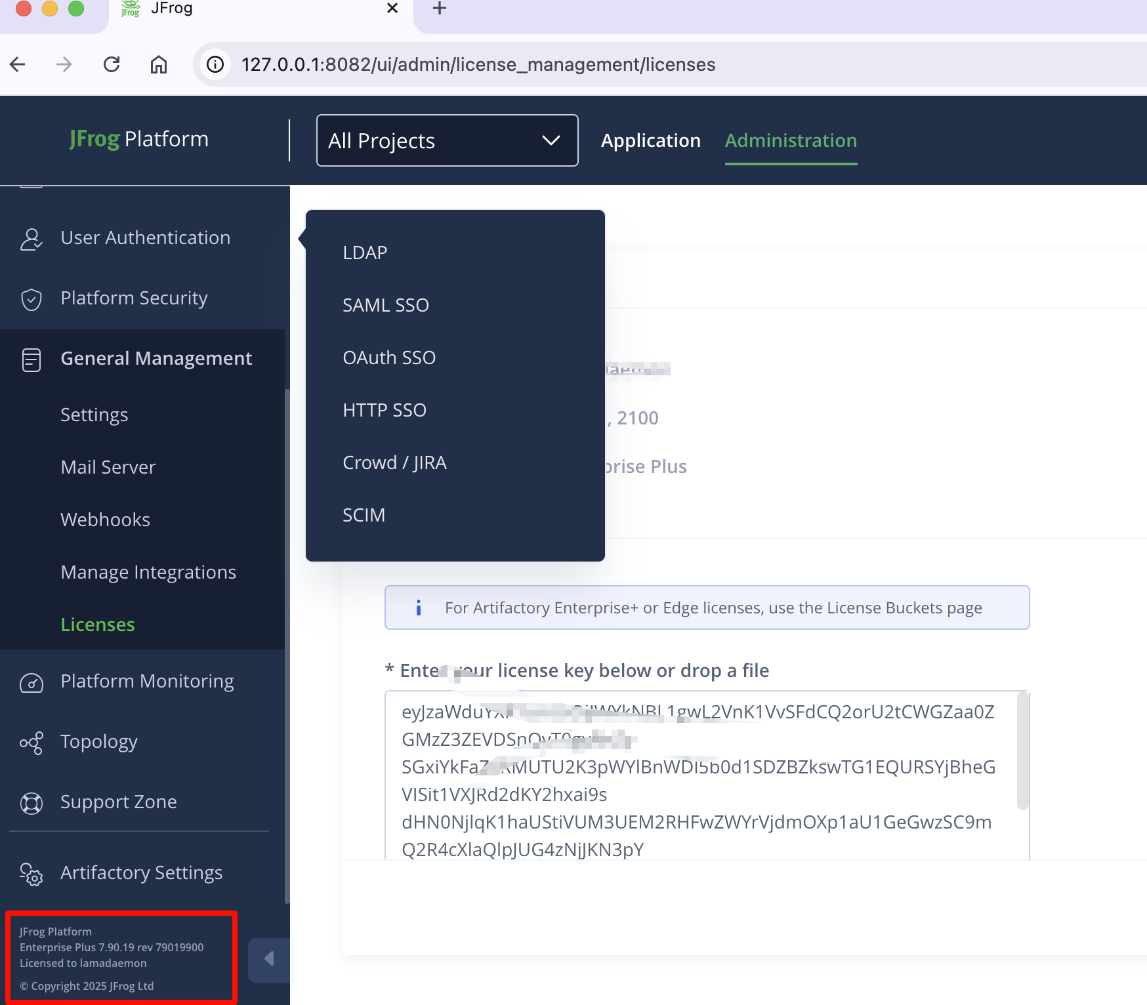Open Manage Integrations page
This screenshot has width=1147, height=1005.
[148, 572]
